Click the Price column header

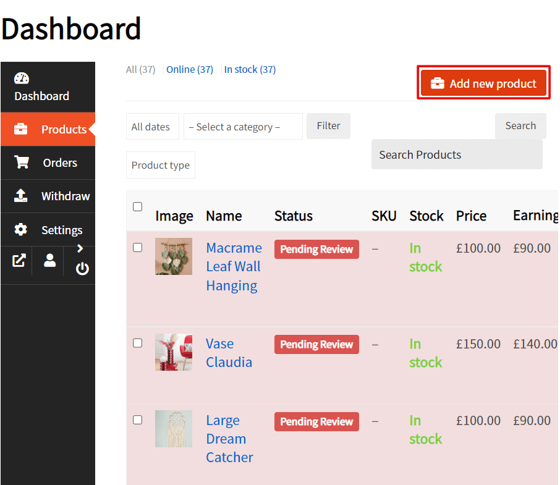(x=471, y=216)
